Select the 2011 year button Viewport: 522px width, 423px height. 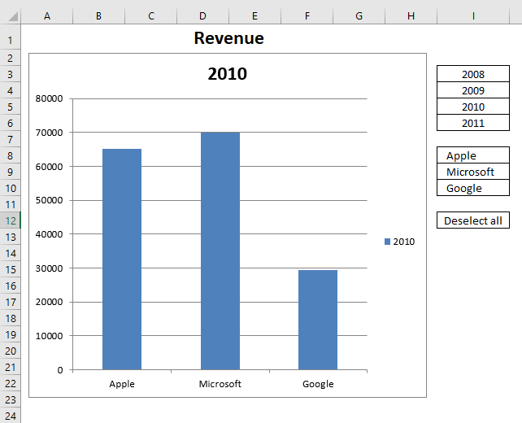472,123
